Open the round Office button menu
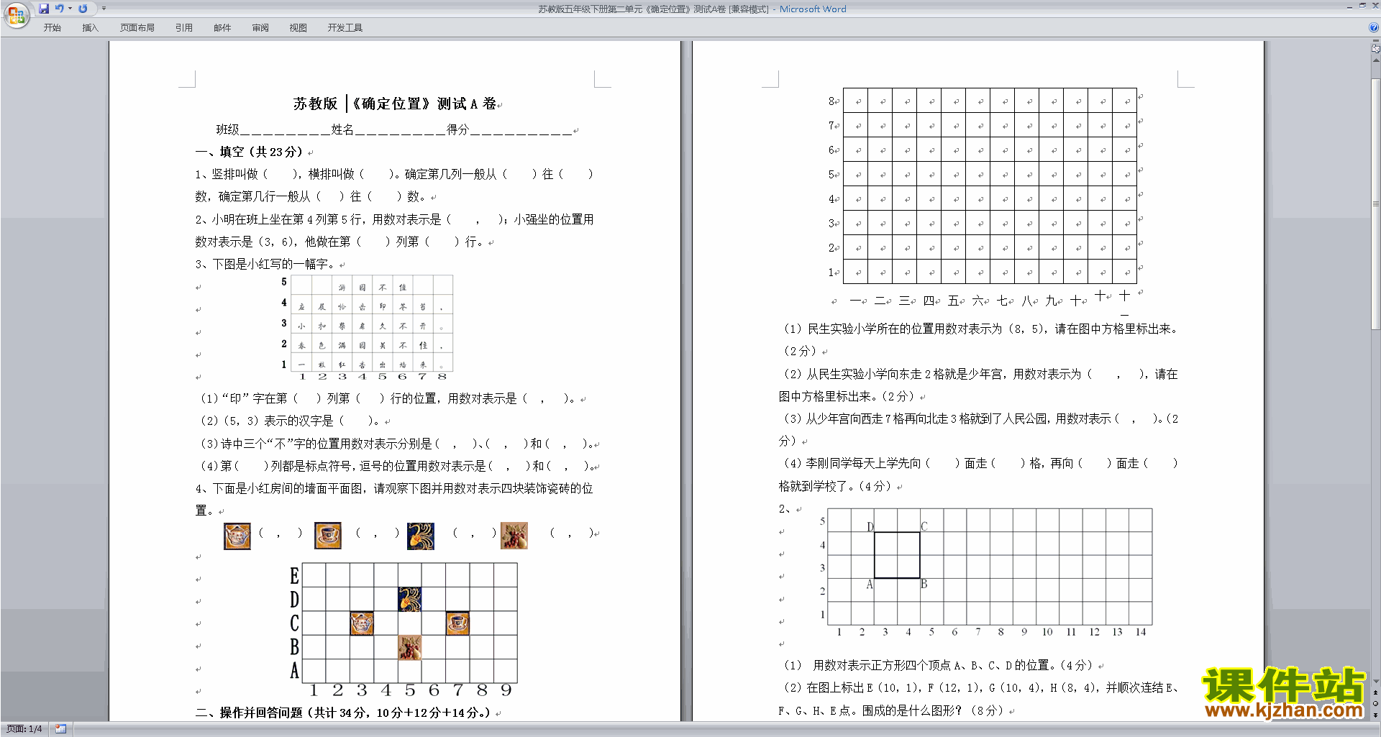The image size is (1381, 737). click(x=16, y=15)
